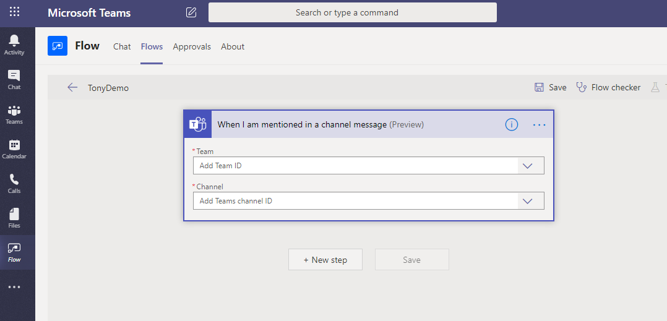
Task: Open Files in the sidebar
Action: point(14,218)
